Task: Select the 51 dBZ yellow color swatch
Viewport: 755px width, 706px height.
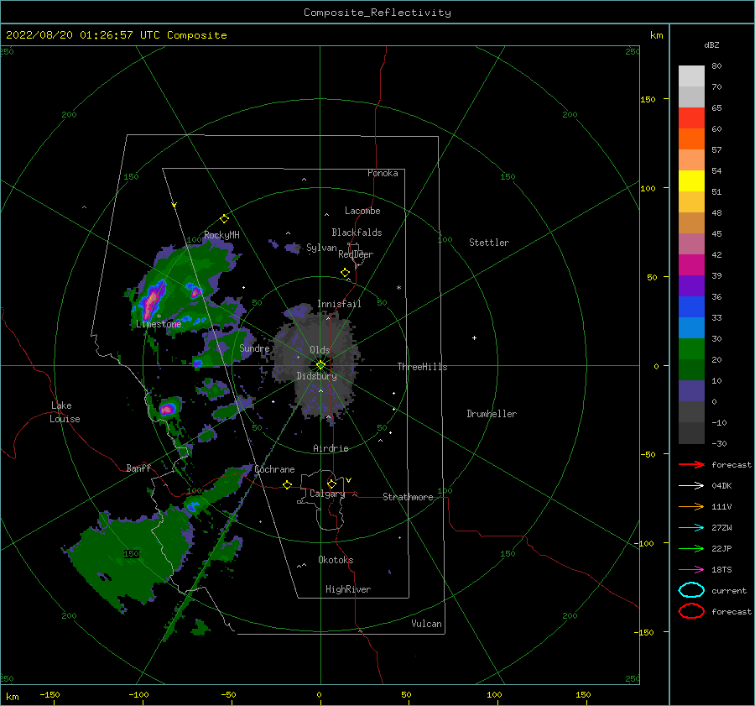Action: [x=691, y=181]
